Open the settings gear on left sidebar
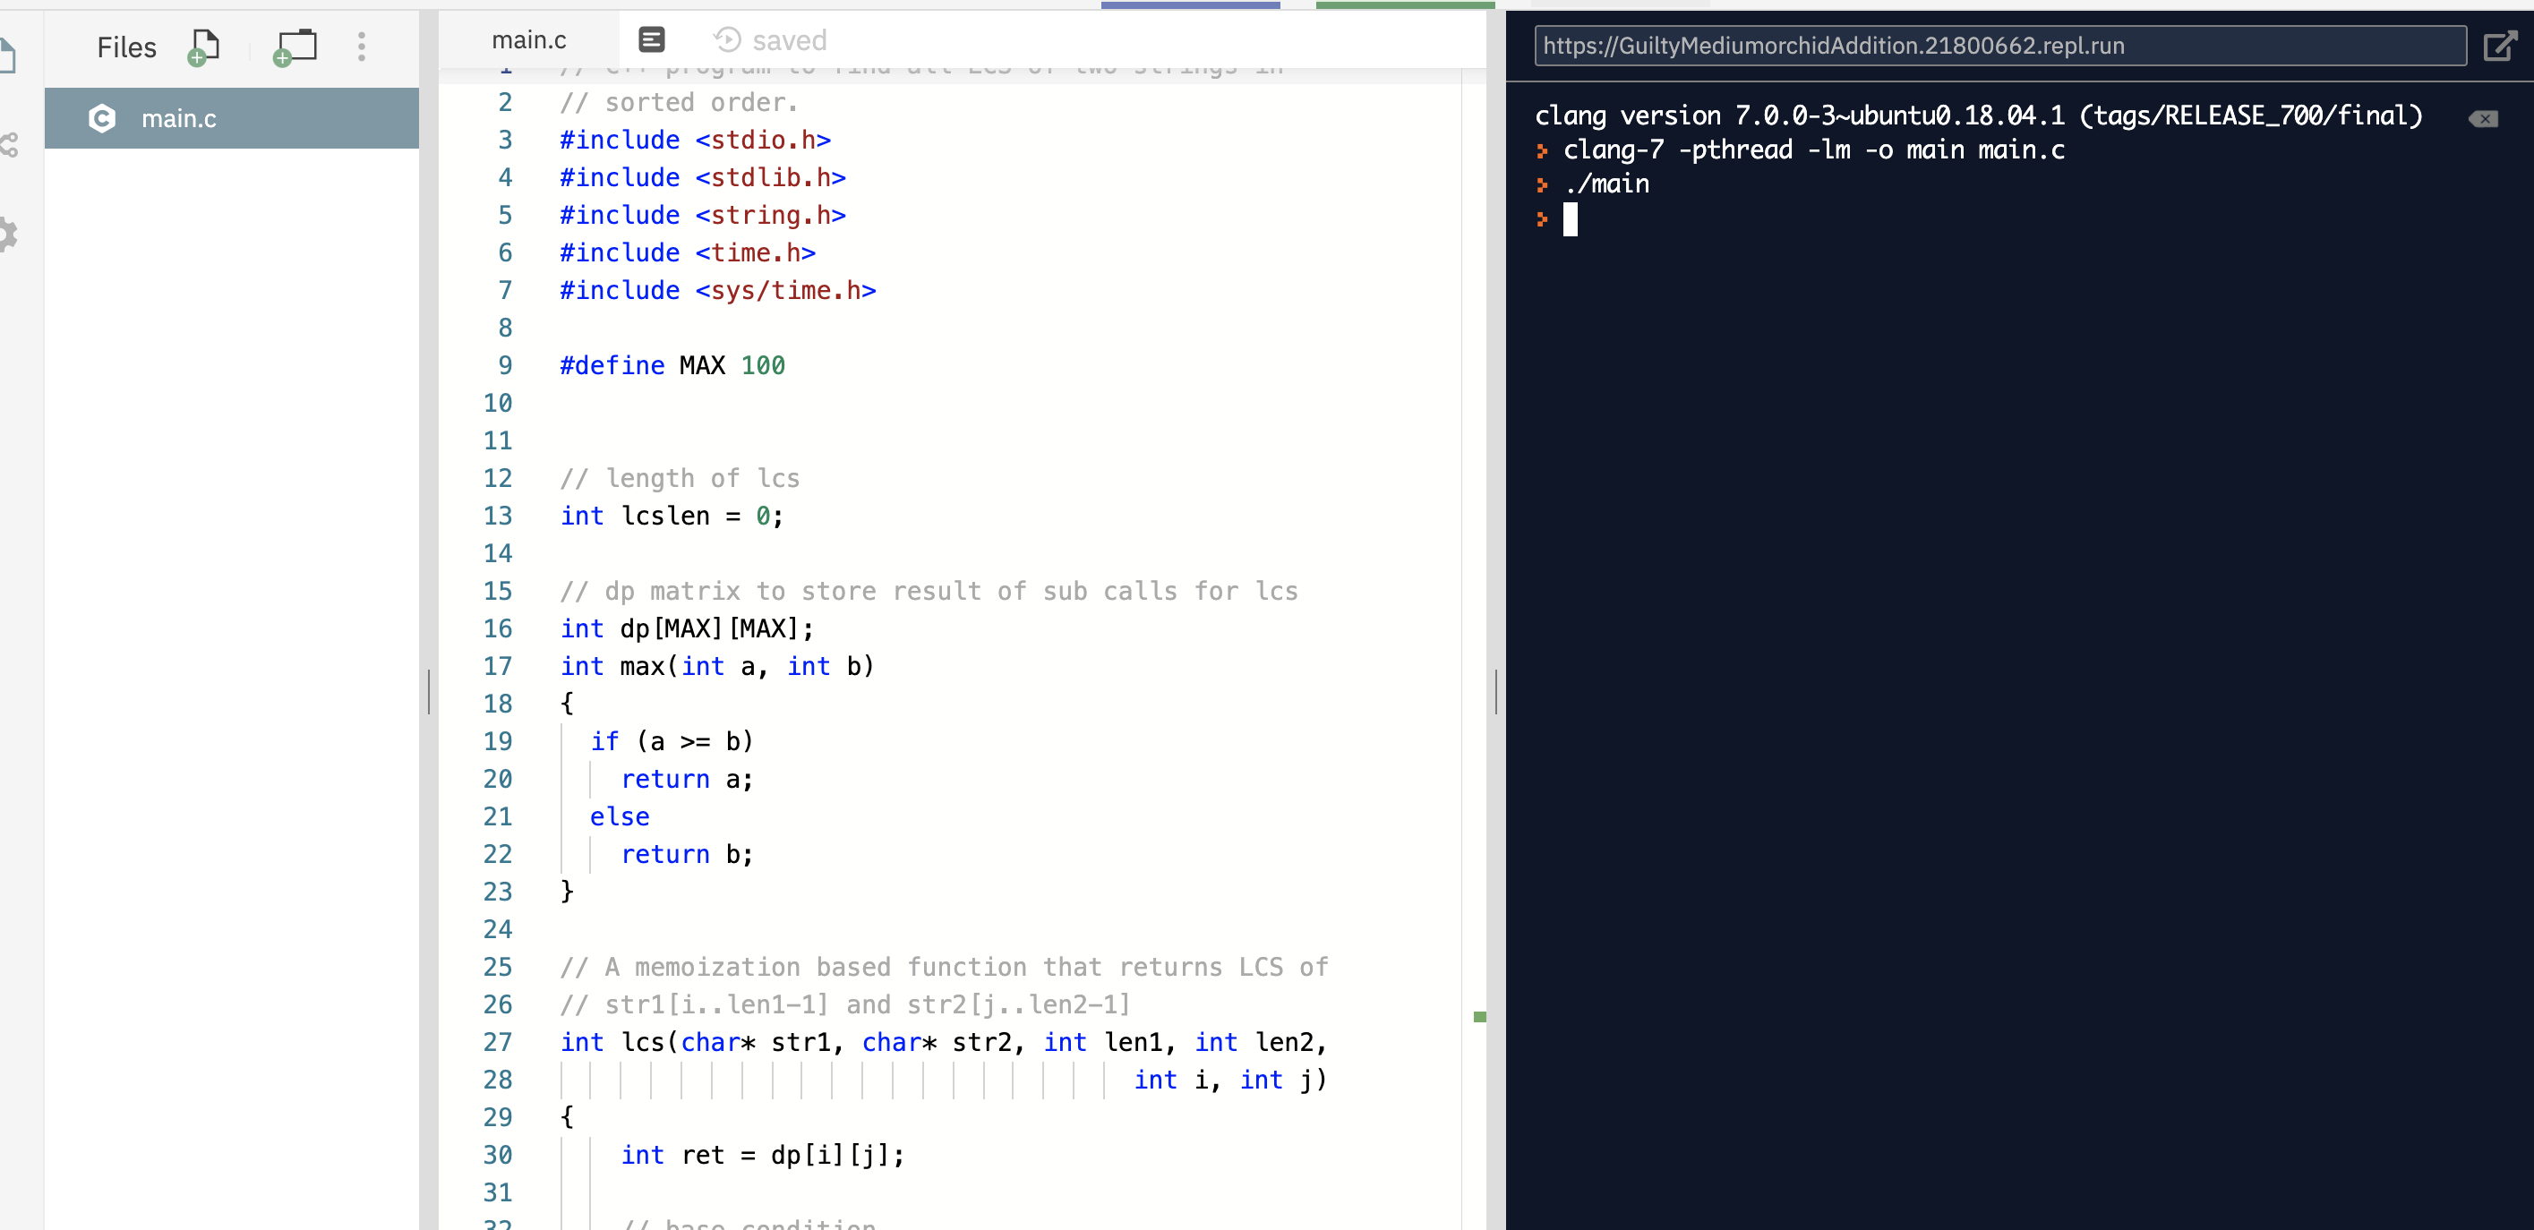 pos(8,234)
